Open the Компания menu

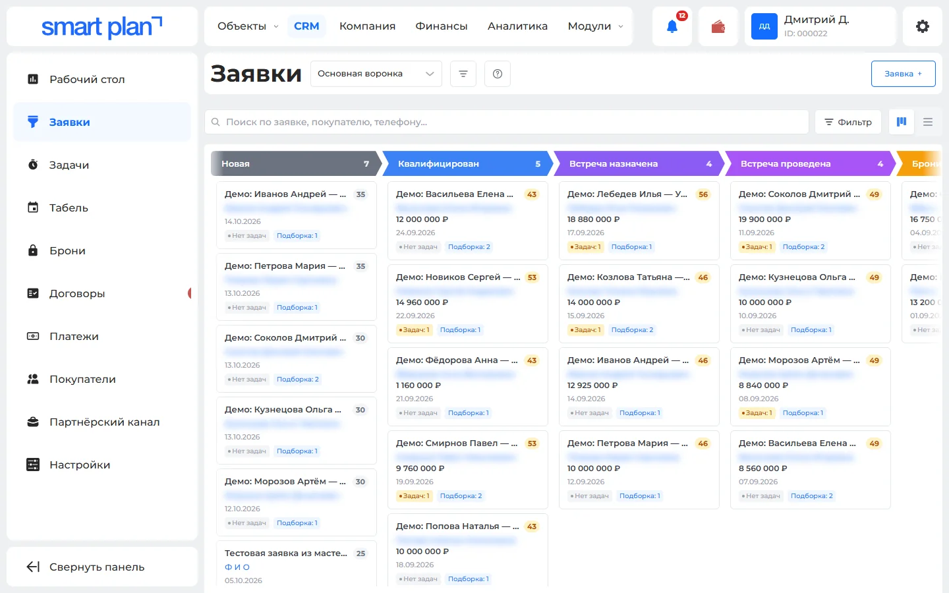(x=367, y=26)
